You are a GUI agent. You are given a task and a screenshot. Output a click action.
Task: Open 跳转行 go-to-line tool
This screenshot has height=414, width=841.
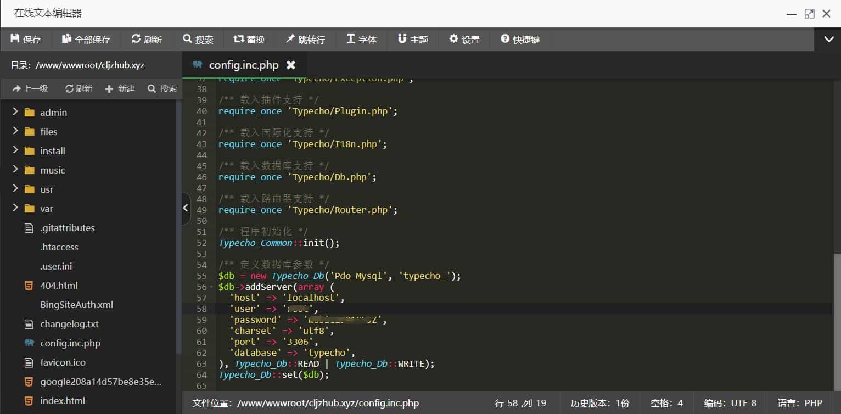305,40
